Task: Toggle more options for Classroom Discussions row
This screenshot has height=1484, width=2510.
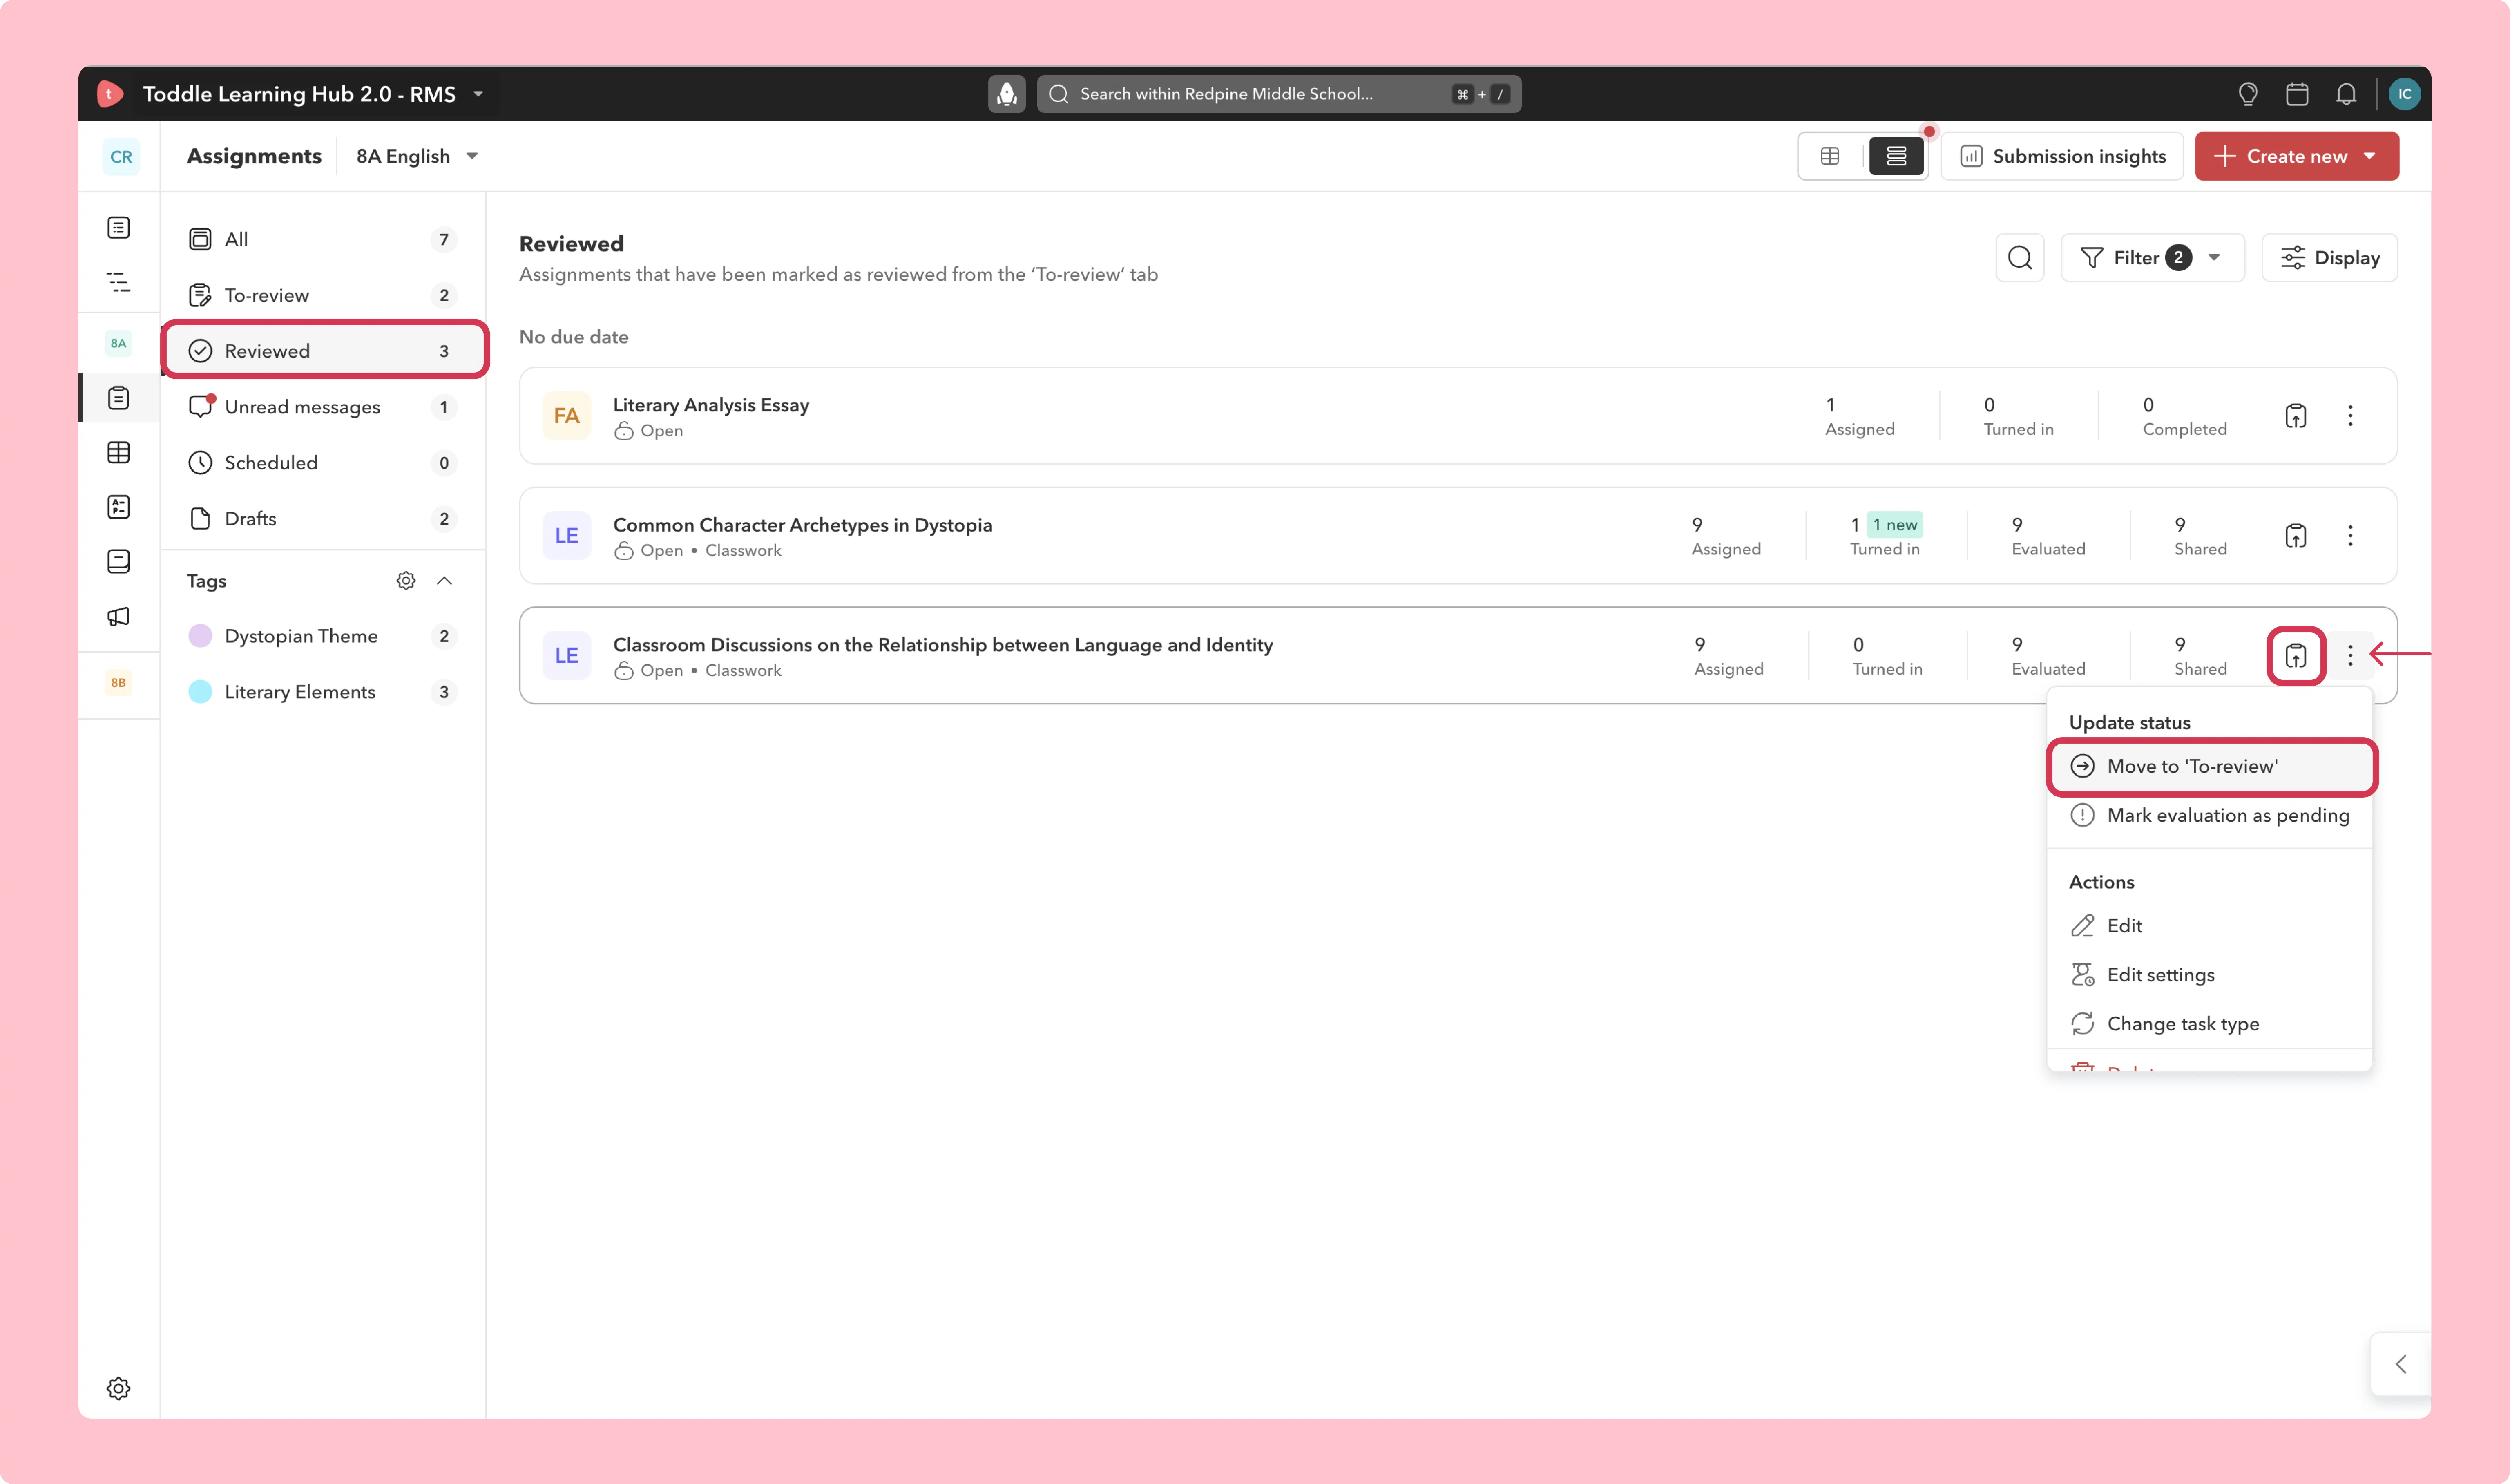Action: coord(2350,656)
